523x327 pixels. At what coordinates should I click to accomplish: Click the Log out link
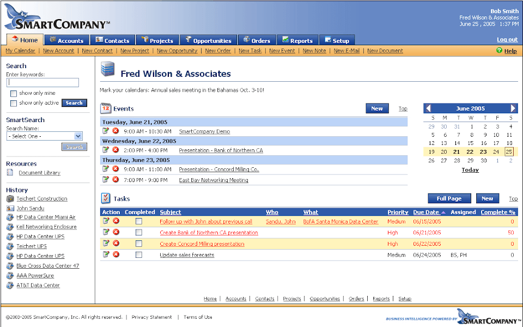click(507, 39)
